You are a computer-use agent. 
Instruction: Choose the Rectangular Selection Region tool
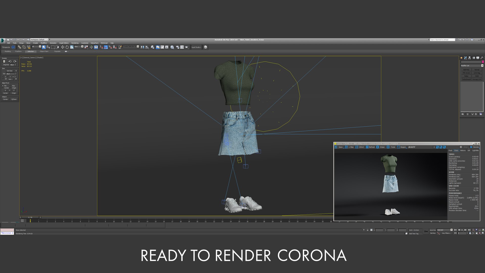tap(53, 47)
